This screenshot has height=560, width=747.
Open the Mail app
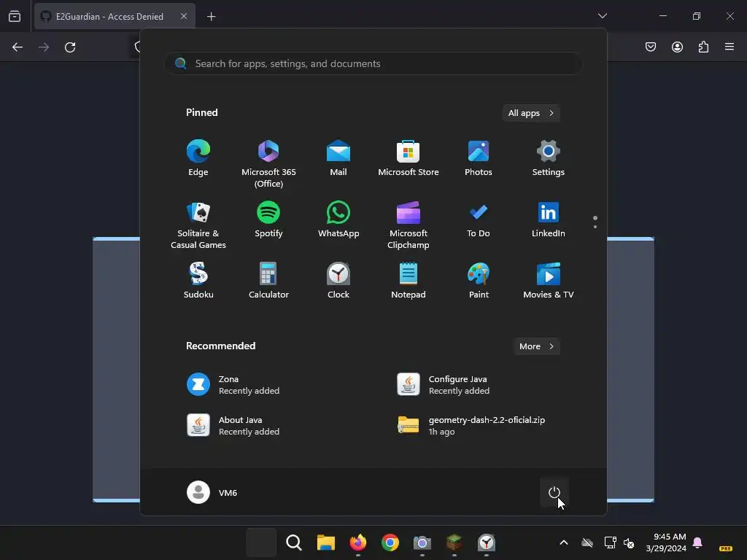point(338,158)
